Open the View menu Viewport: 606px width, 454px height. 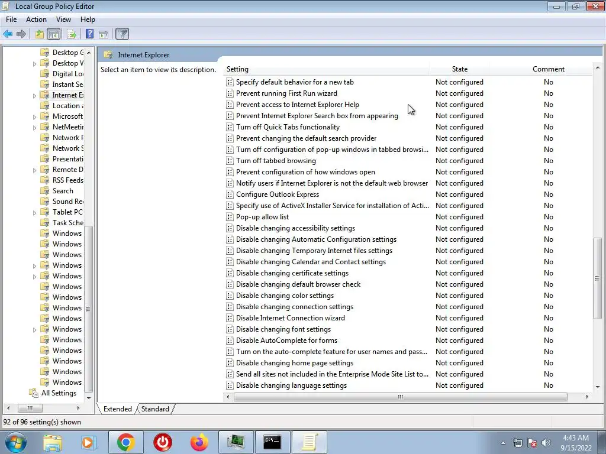click(63, 20)
